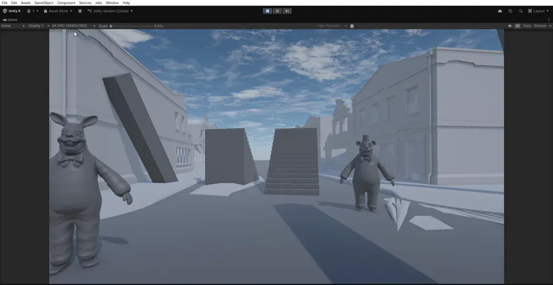This screenshot has width=553, height=285.
Task: Open the Edit menu
Action: (14, 3)
